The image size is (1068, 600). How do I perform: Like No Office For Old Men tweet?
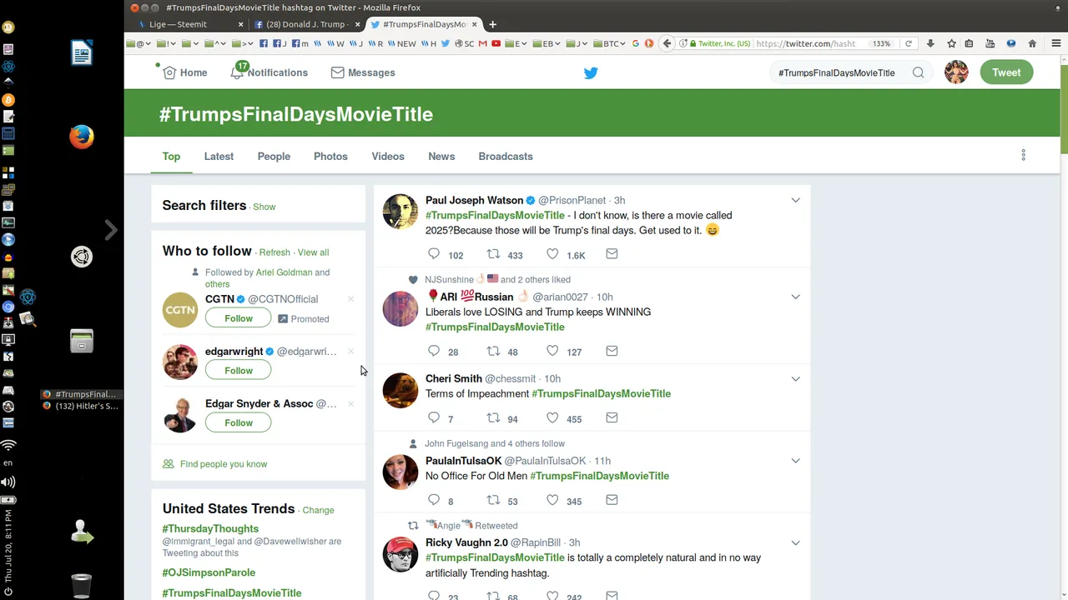click(x=552, y=500)
